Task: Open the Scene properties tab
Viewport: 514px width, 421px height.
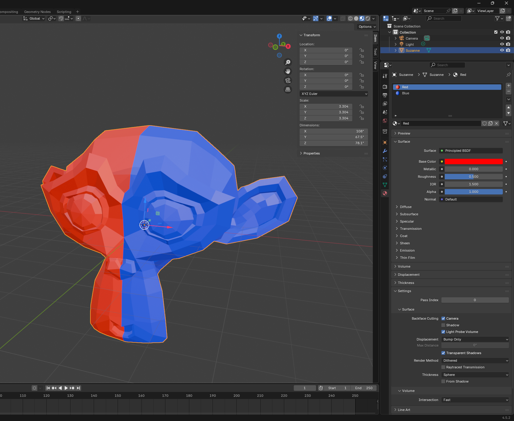Action: [385, 112]
